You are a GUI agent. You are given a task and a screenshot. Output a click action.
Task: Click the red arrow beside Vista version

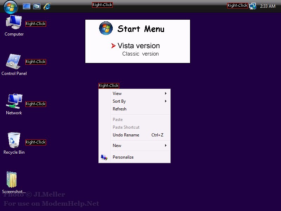click(x=113, y=46)
